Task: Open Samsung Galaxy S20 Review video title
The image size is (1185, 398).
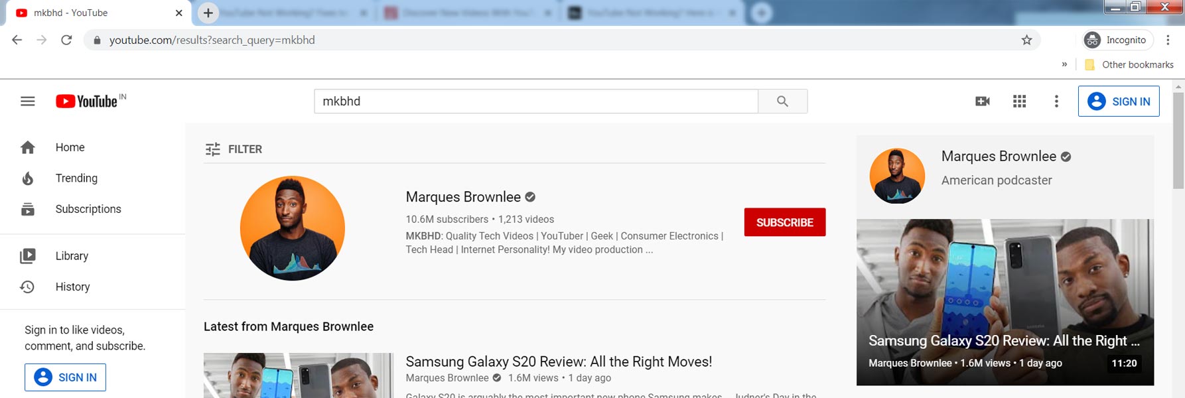Action: coord(559,362)
